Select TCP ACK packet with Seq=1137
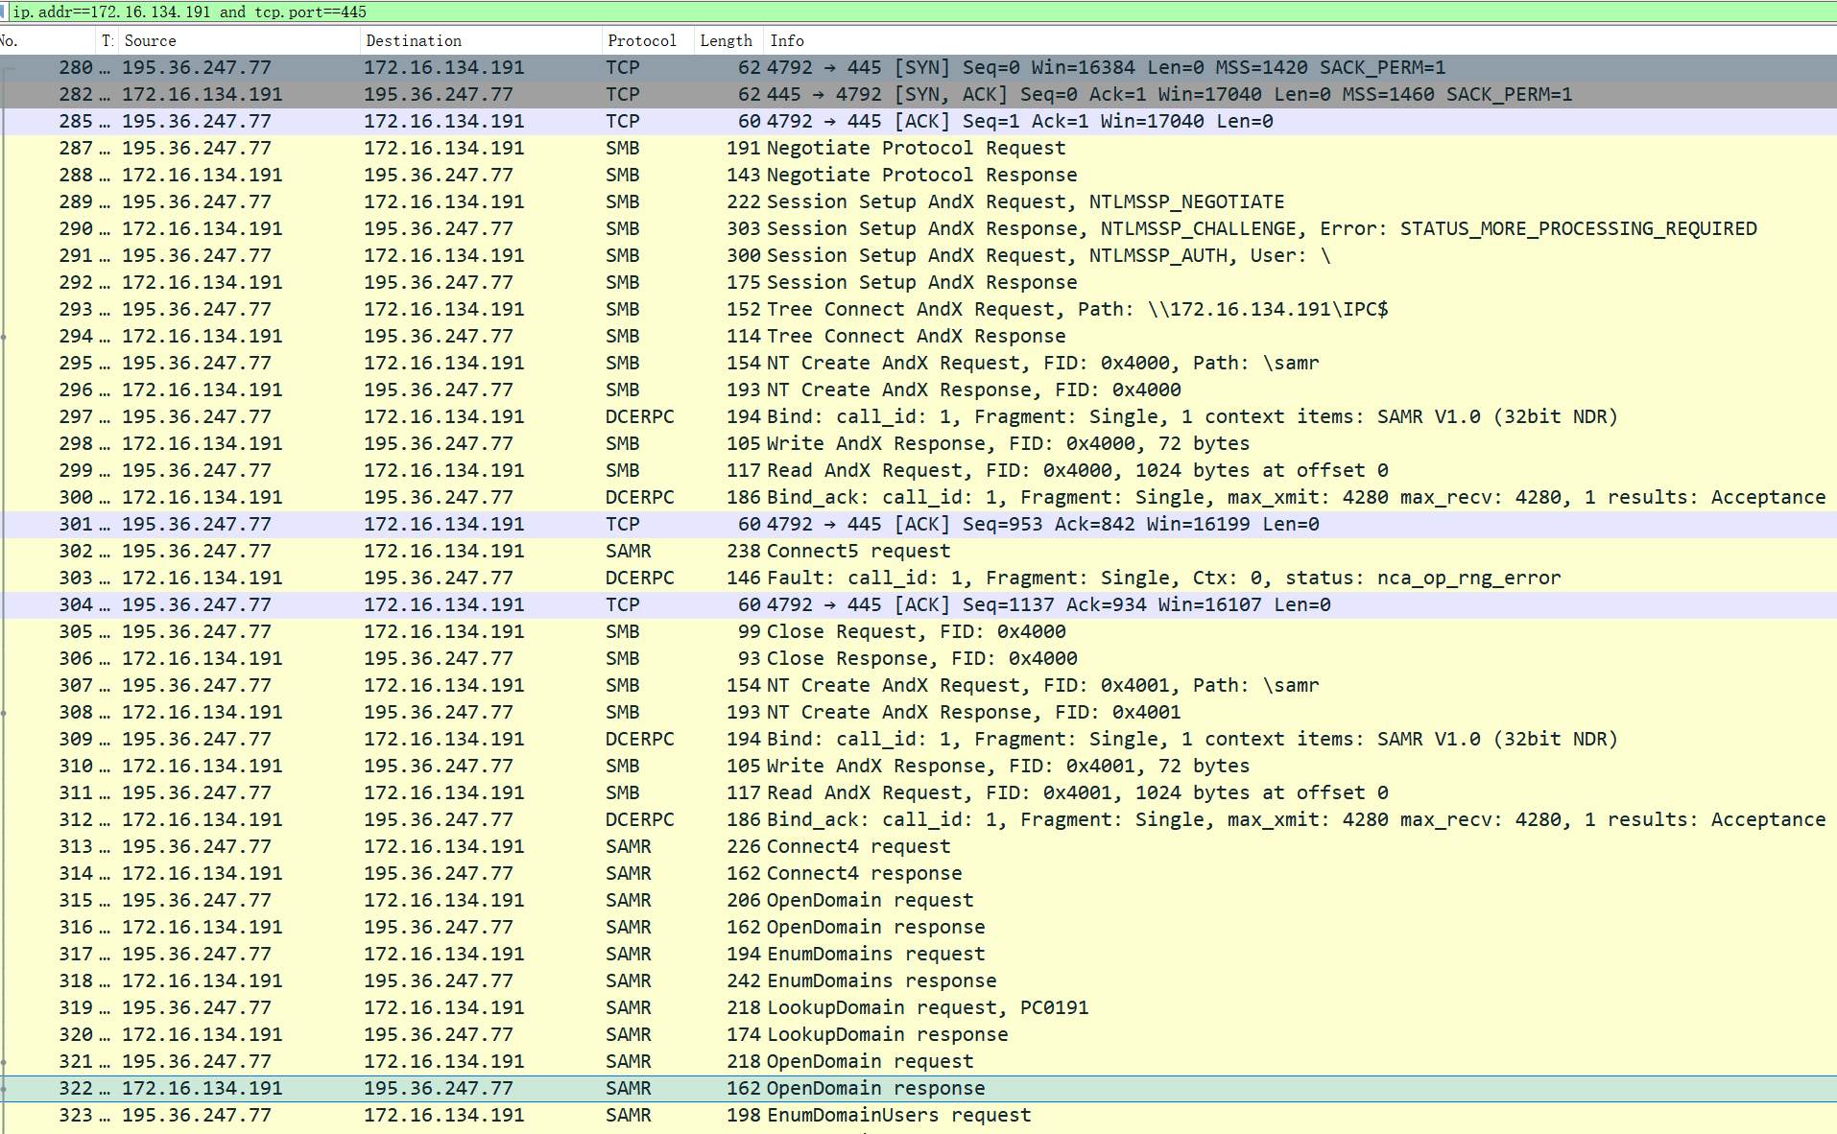The height and width of the screenshot is (1134, 1837). [x=918, y=604]
